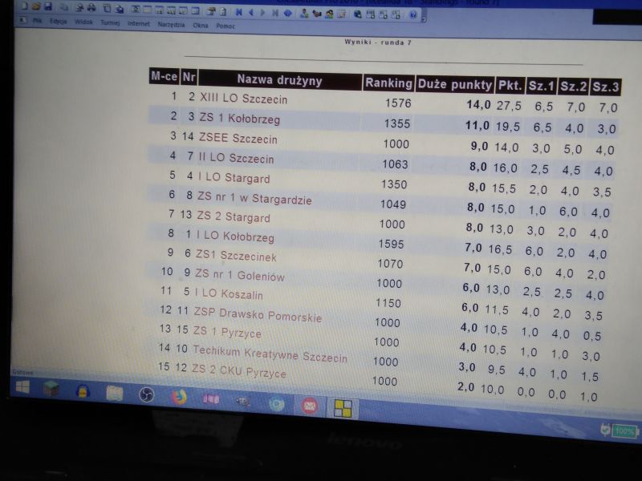Image resolution: width=642 pixels, height=481 pixels.
Task: Click the notepad with pencil icon
Action: pos(342,14)
